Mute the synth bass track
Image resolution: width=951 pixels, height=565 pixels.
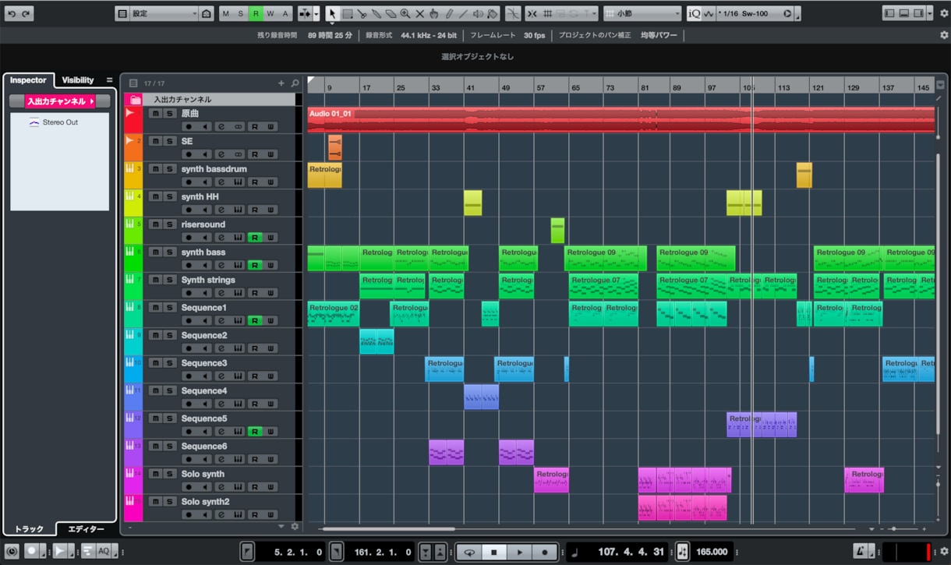(x=155, y=252)
